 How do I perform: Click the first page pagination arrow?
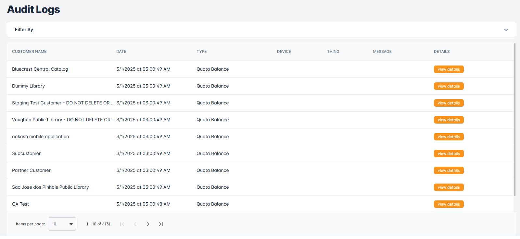pyautogui.click(x=122, y=224)
